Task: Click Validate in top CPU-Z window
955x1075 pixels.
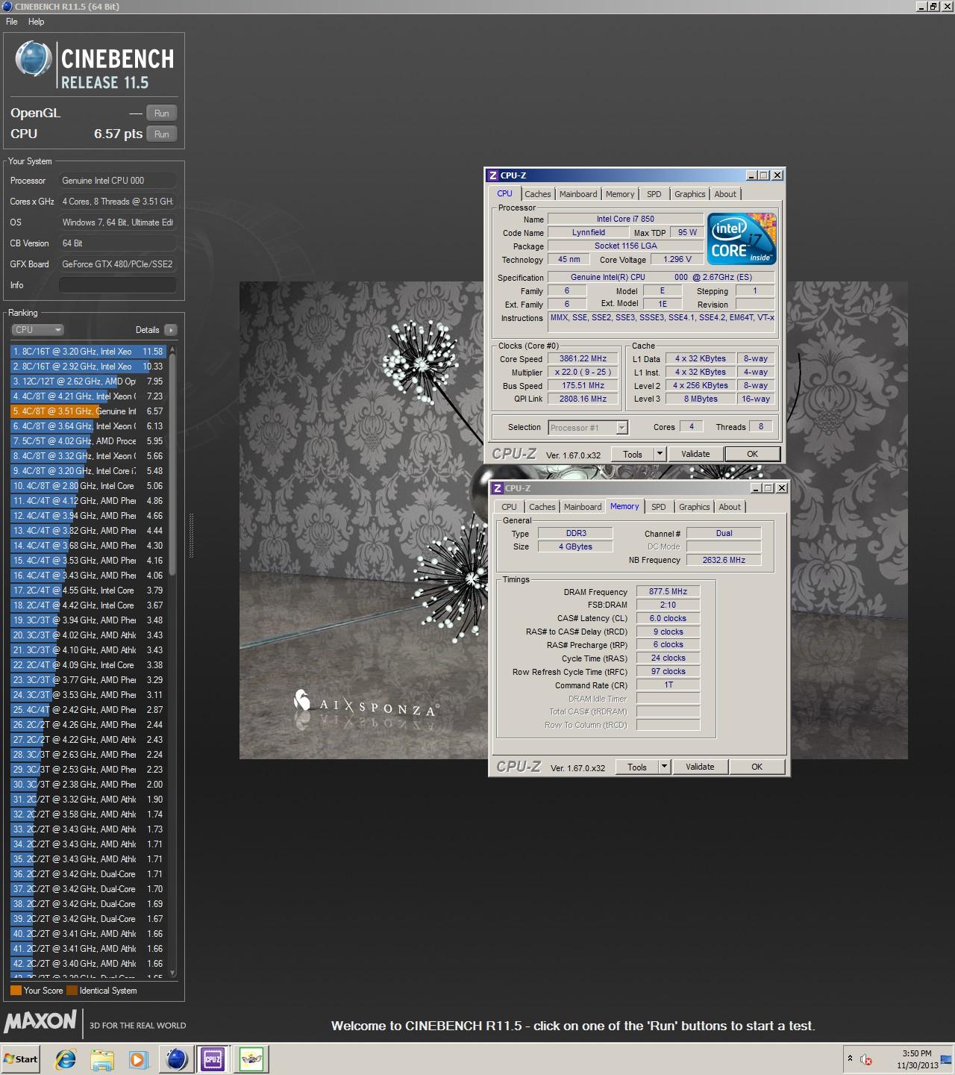Action: pyautogui.click(x=695, y=454)
